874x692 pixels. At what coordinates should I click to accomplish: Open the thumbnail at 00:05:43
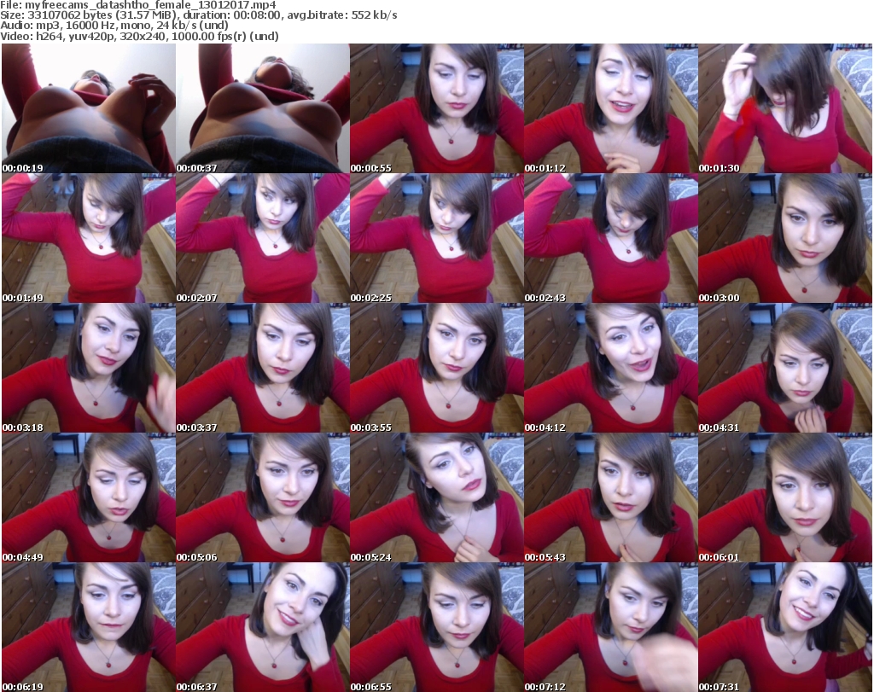coord(611,498)
